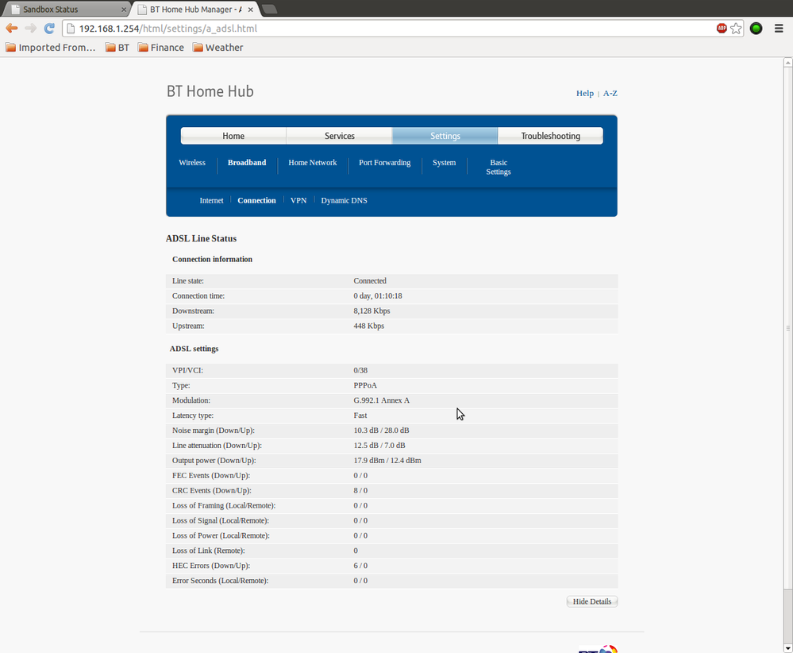This screenshot has height=653, width=793.
Task: Open the Weather bookmarks folder
Action: (218, 48)
